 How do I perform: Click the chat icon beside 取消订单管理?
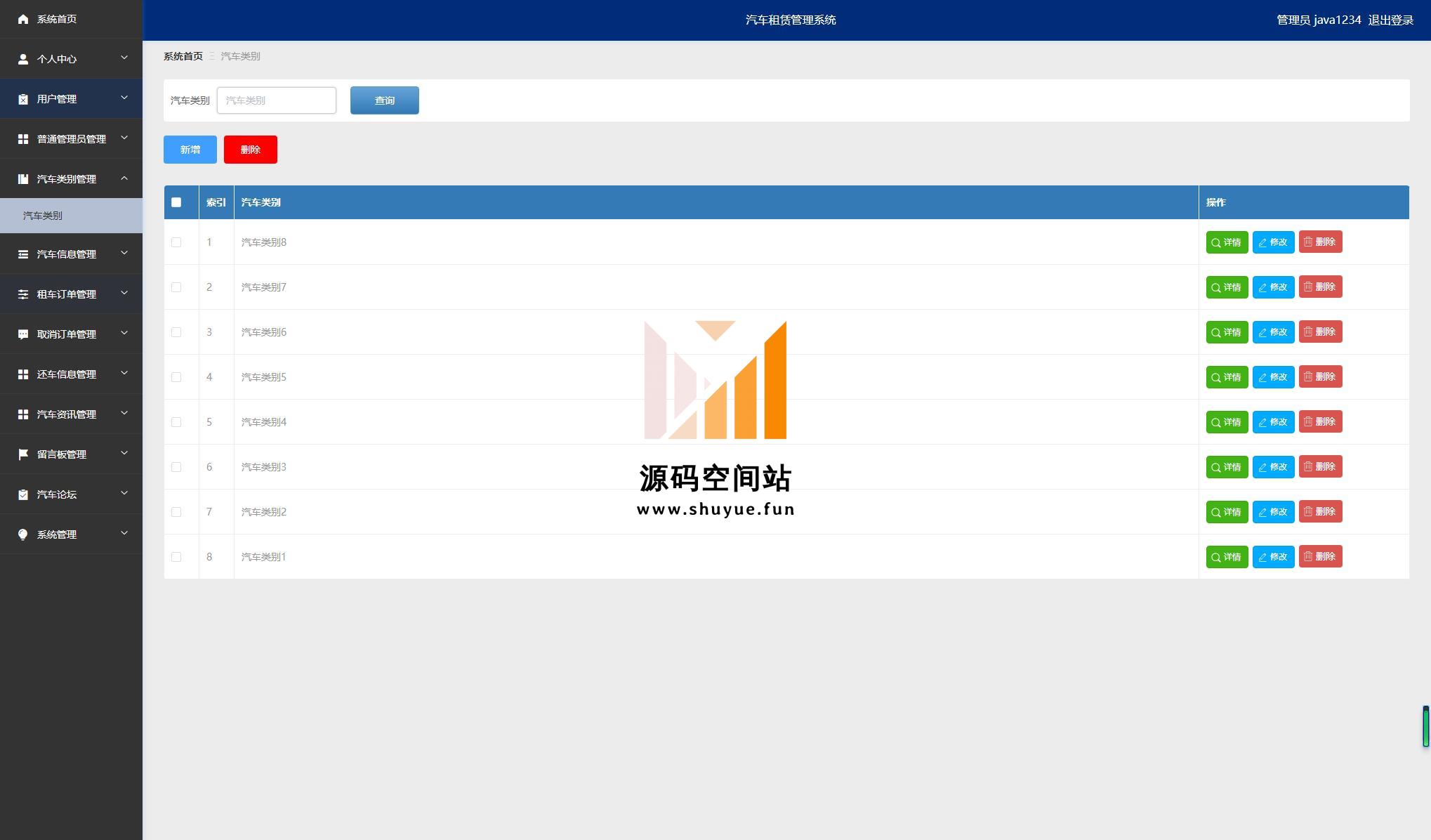click(x=23, y=334)
